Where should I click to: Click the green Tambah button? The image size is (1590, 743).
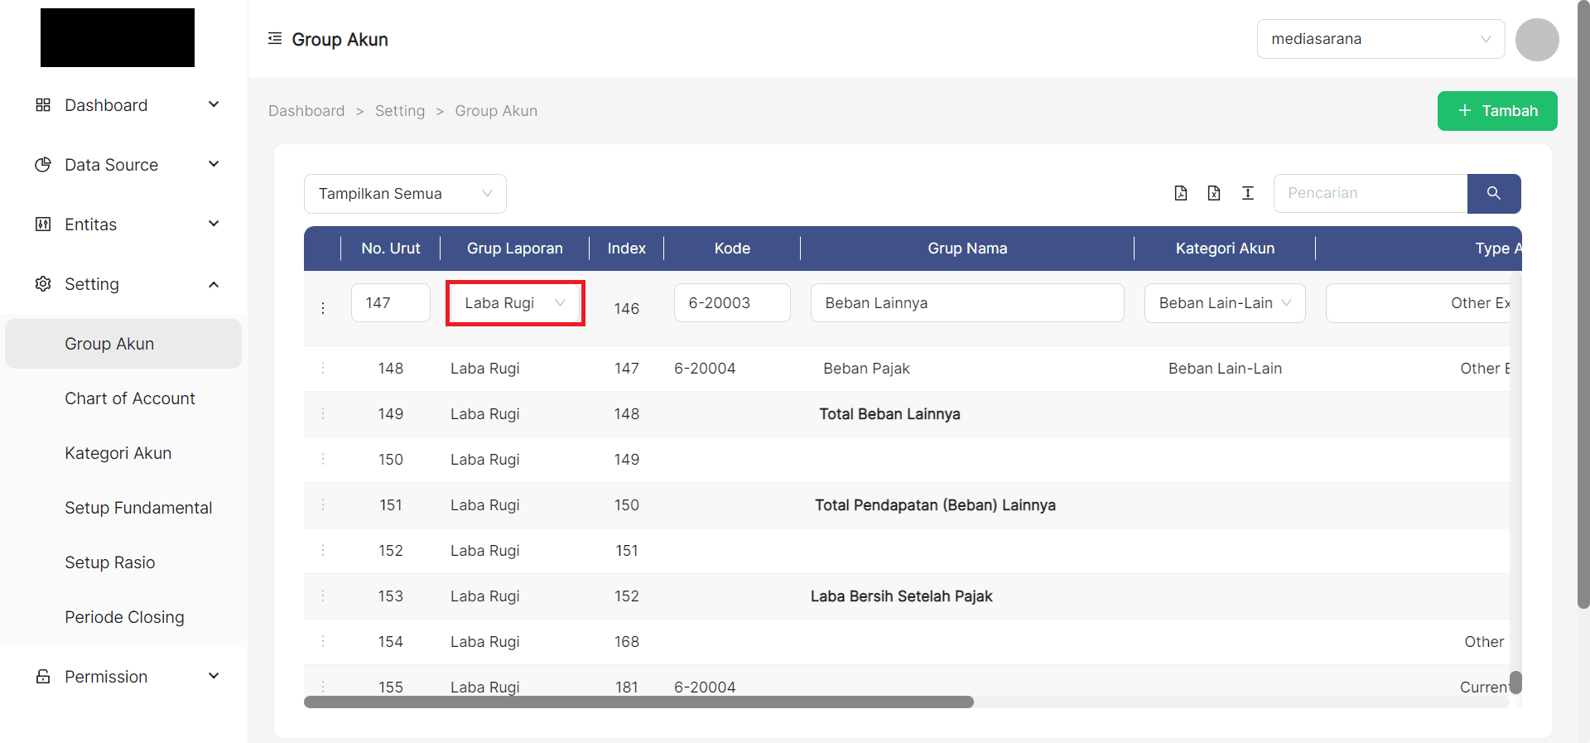point(1497,111)
